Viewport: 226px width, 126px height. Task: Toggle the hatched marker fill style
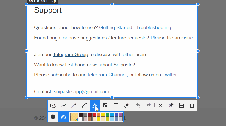pyautogui.click(x=63, y=117)
